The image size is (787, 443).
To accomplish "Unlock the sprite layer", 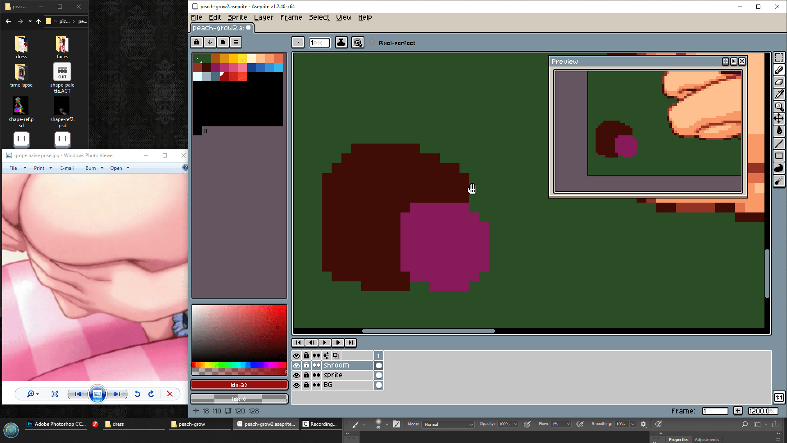I will coord(306,375).
